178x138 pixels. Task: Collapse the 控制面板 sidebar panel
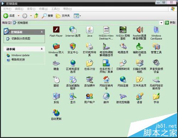[x=42, y=32]
